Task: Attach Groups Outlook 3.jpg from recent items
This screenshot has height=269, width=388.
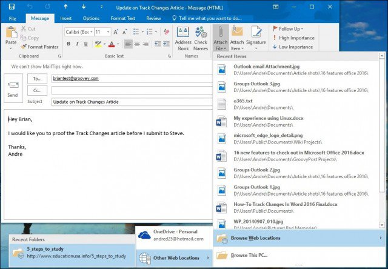Action: (x=296, y=87)
